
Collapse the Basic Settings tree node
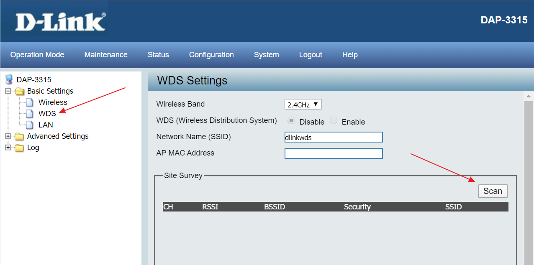(8, 91)
